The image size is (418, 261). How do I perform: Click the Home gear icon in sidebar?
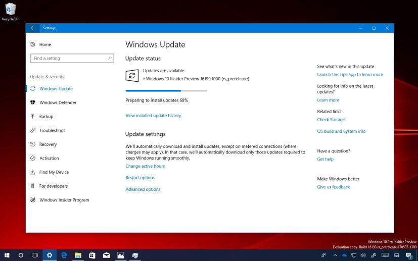[32, 44]
